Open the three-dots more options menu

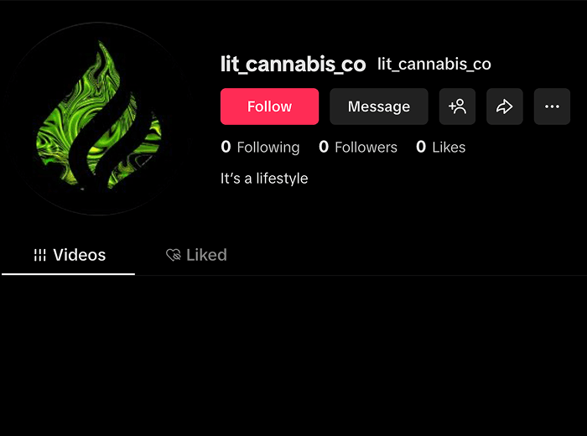coord(552,106)
